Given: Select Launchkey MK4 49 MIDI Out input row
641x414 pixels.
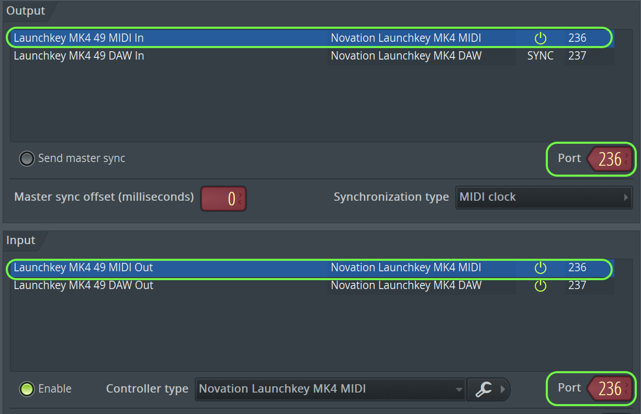Looking at the screenshot, I should [312, 268].
